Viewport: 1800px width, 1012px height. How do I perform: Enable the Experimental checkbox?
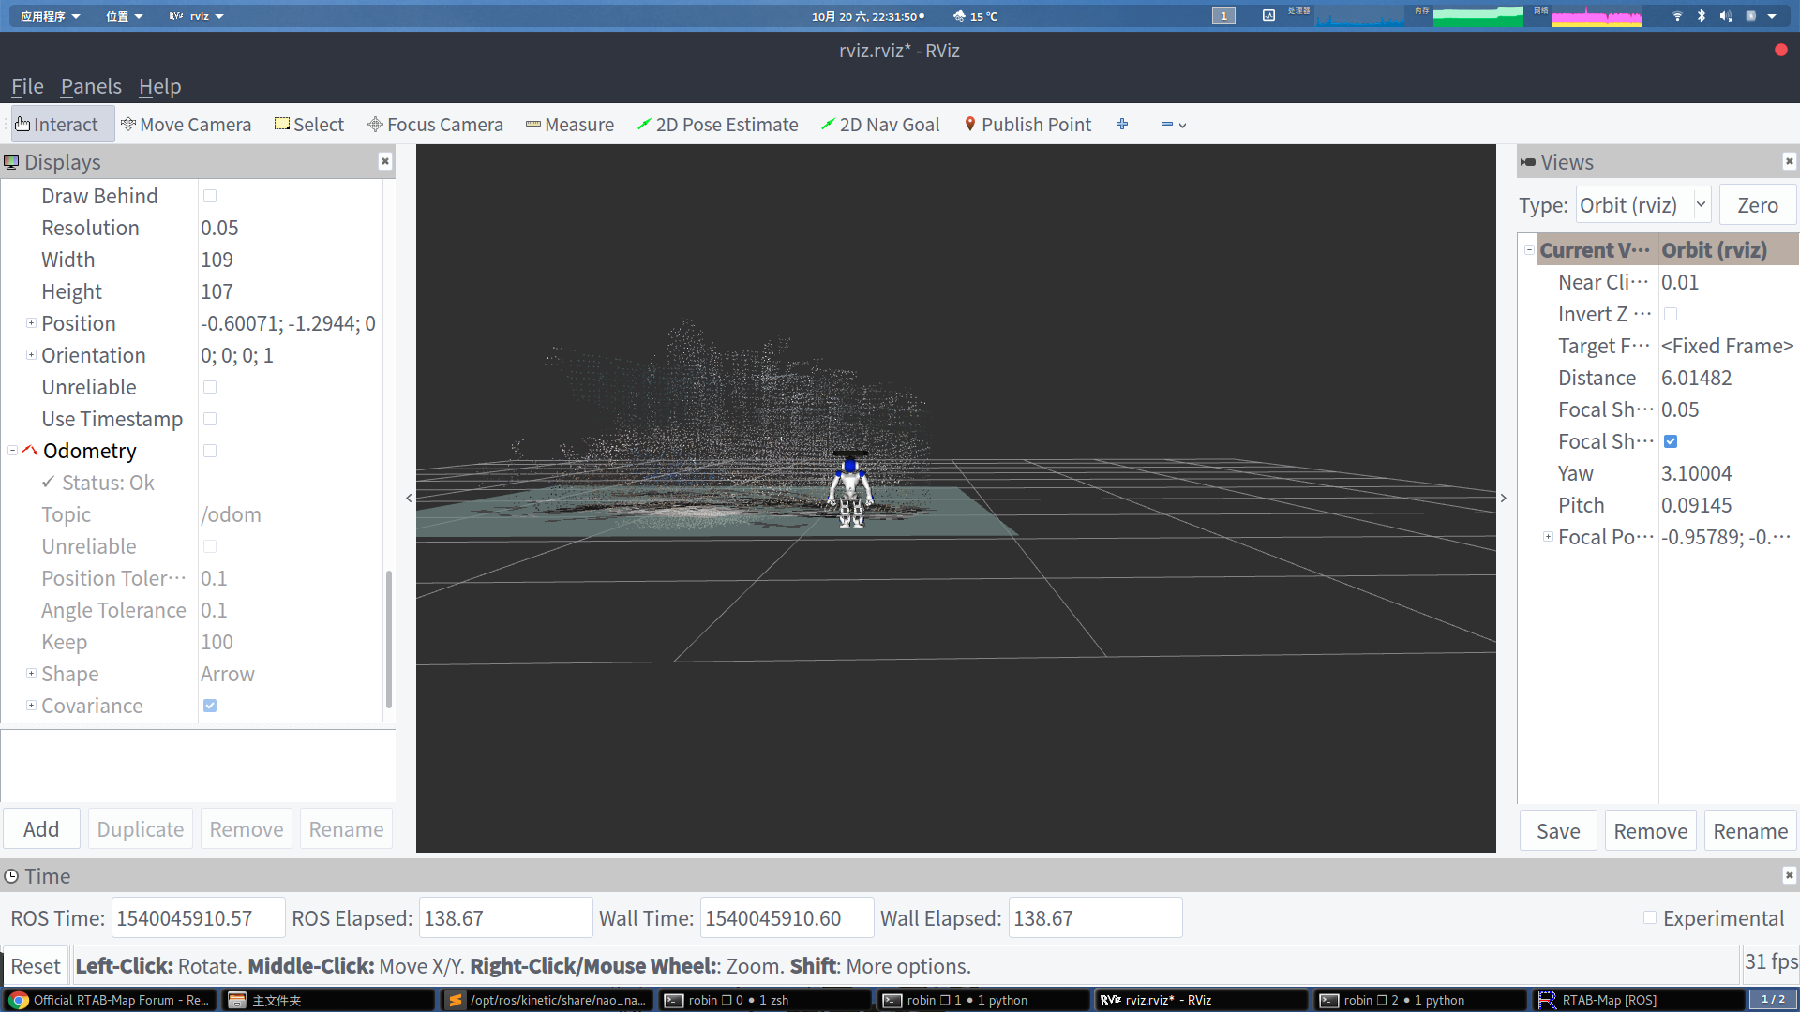[x=1650, y=918]
